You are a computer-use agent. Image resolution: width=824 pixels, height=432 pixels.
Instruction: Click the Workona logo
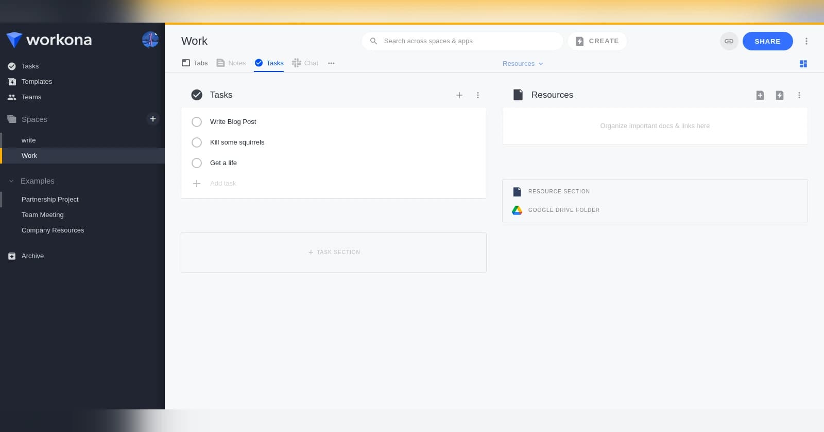[x=49, y=40]
